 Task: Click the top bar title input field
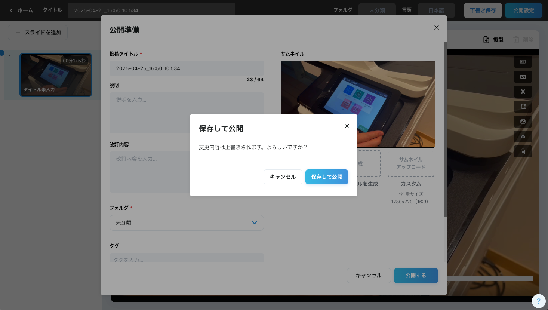click(152, 10)
